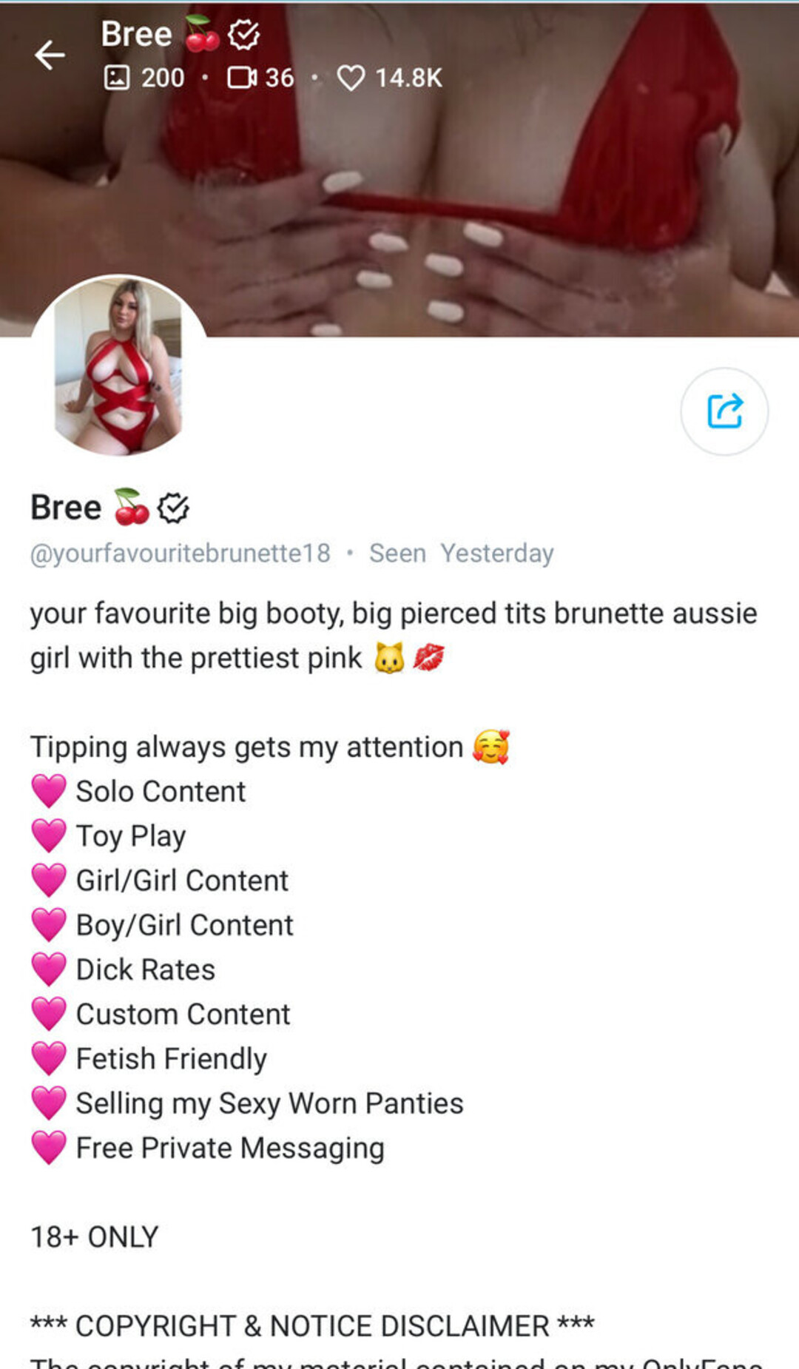Tap the Custom Content bullet line

(x=161, y=1015)
